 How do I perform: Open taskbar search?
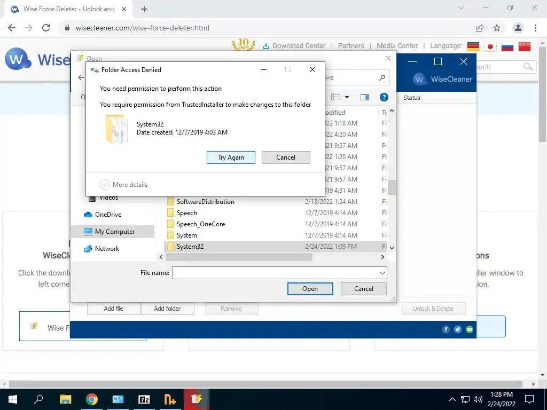click(38, 399)
